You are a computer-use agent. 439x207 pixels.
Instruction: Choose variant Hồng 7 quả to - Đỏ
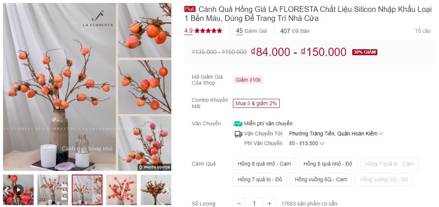260,179
